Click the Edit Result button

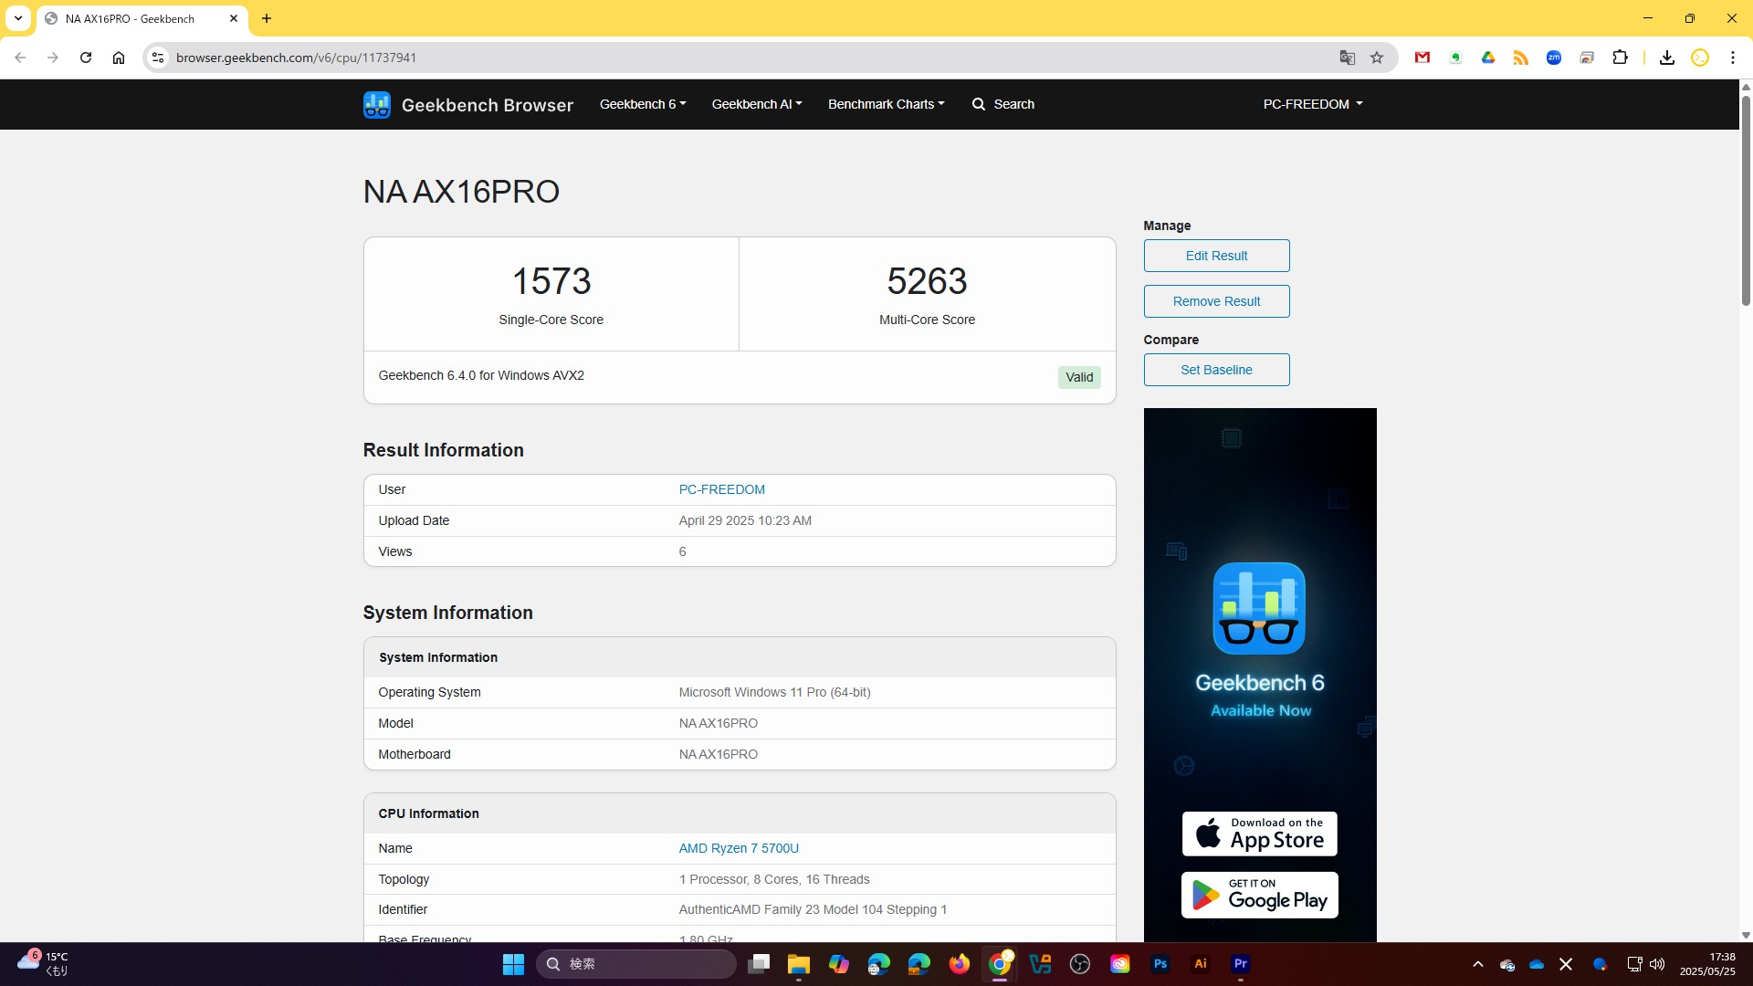pyautogui.click(x=1216, y=256)
